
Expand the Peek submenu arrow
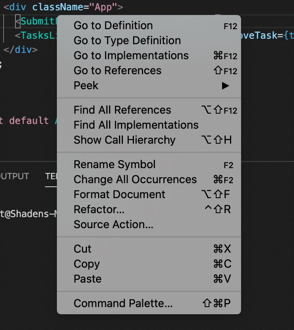click(x=225, y=86)
